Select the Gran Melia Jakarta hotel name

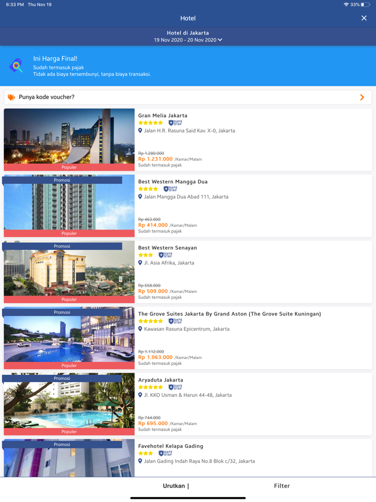coord(163,116)
